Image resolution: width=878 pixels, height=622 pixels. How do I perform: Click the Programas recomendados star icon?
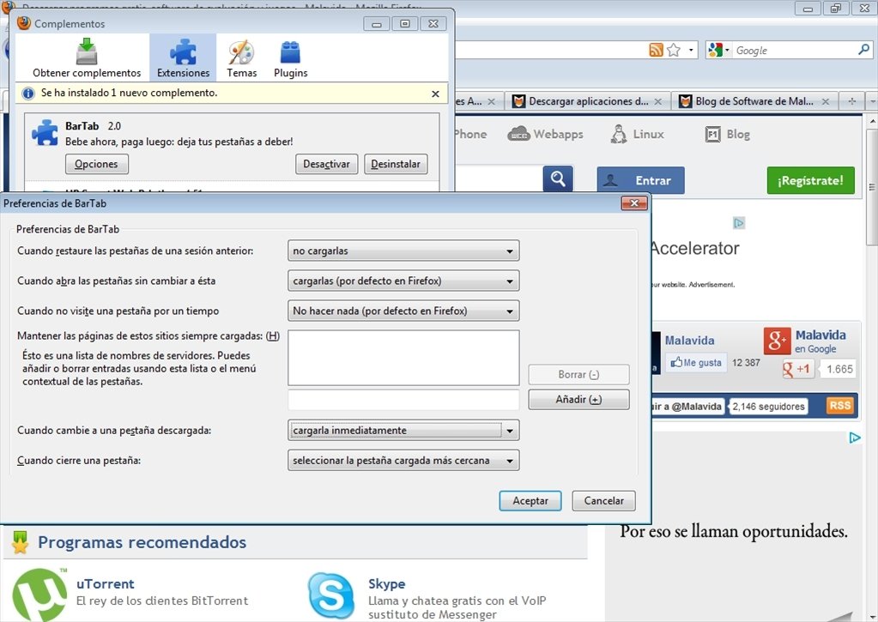tap(20, 542)
